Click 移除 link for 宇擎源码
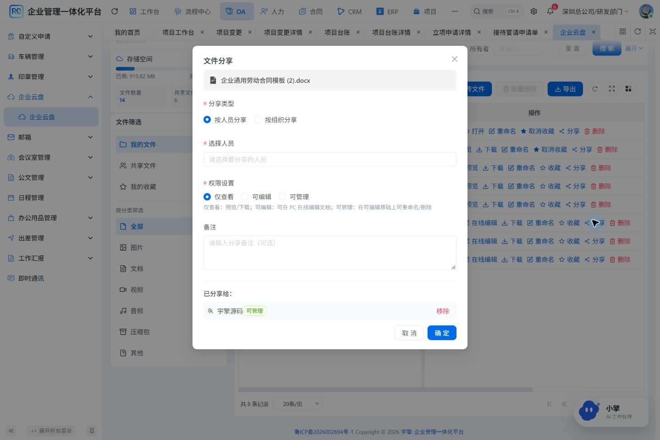Viewport: 660px width, 440px height. [443, 311]
